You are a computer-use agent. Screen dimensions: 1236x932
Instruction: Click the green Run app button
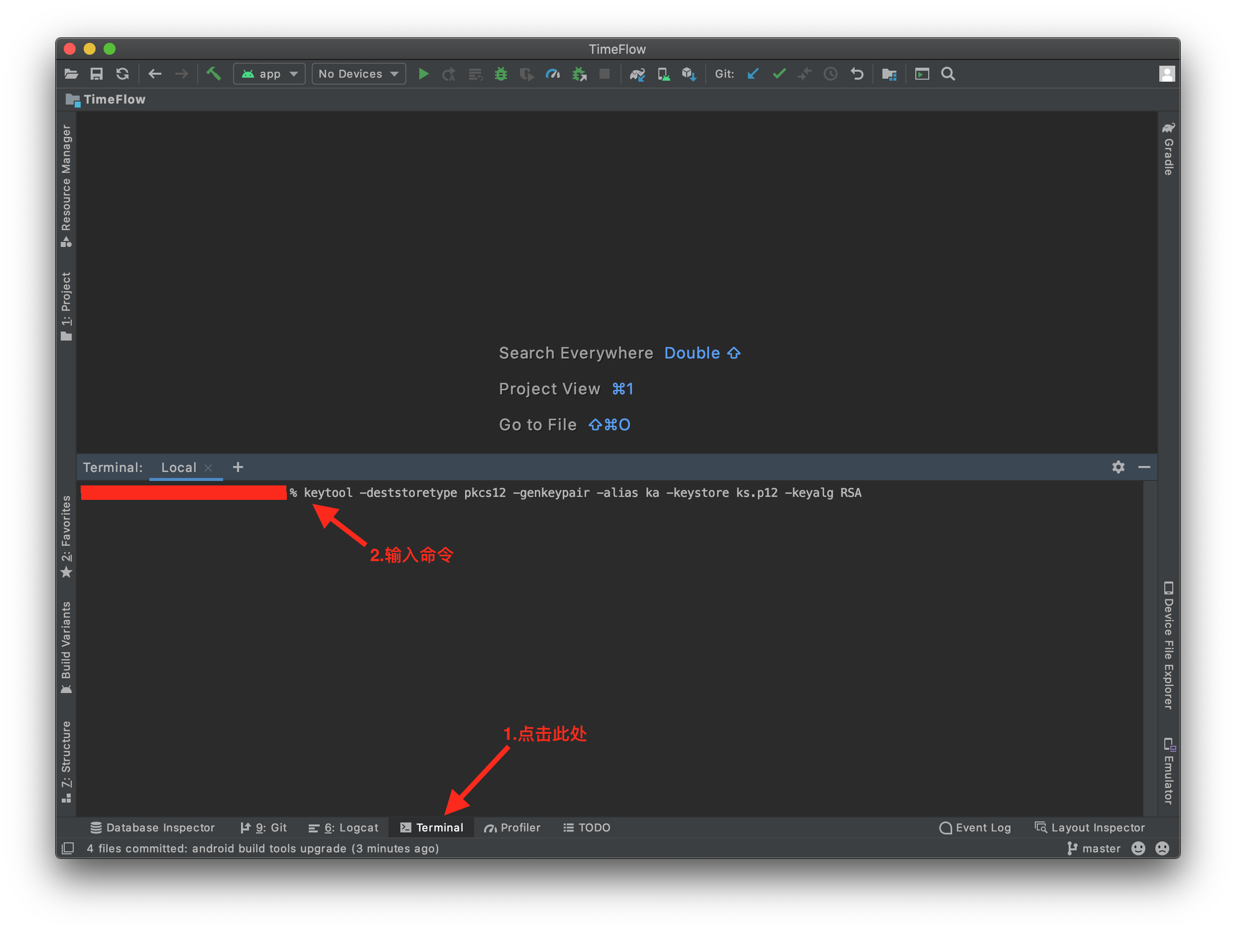click(x=423, y=74)
